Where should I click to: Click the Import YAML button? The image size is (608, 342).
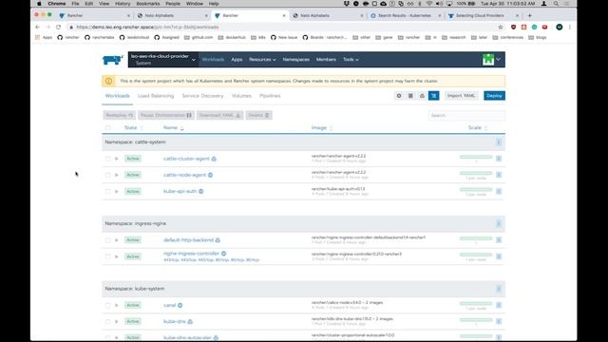(x=461, y=96)
